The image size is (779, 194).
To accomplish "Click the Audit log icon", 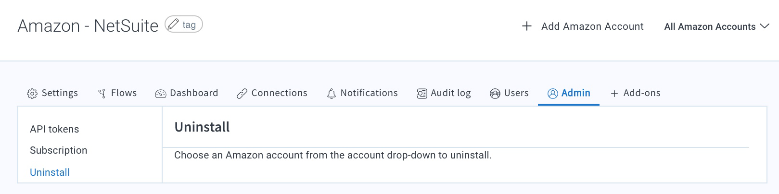I will tap(422, 94).
